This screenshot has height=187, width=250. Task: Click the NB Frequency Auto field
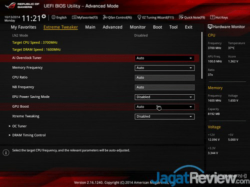pyautogui.click(x=164, y=87)
